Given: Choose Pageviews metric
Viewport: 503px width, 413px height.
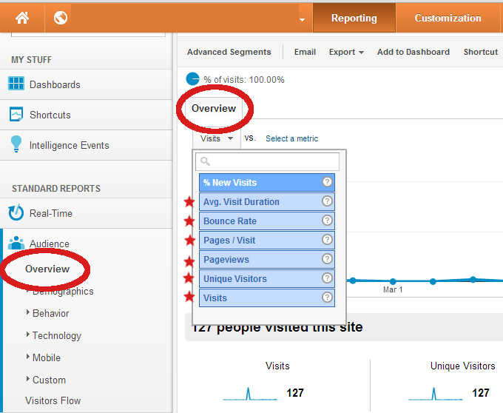Looking at the screenshot, I should (x=267, y=259).
